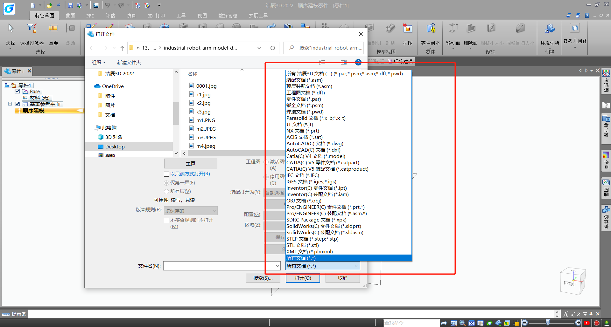The height and width of the screenshot is (327, 611).
Task: Click the zoom out minus button on slider
Action: tap(525, 323)
